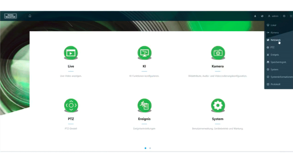The height and width of the screenshot is (162, 293).
Task: Select Netzwerk from settings menu
Action: click(x=275, y=40)
